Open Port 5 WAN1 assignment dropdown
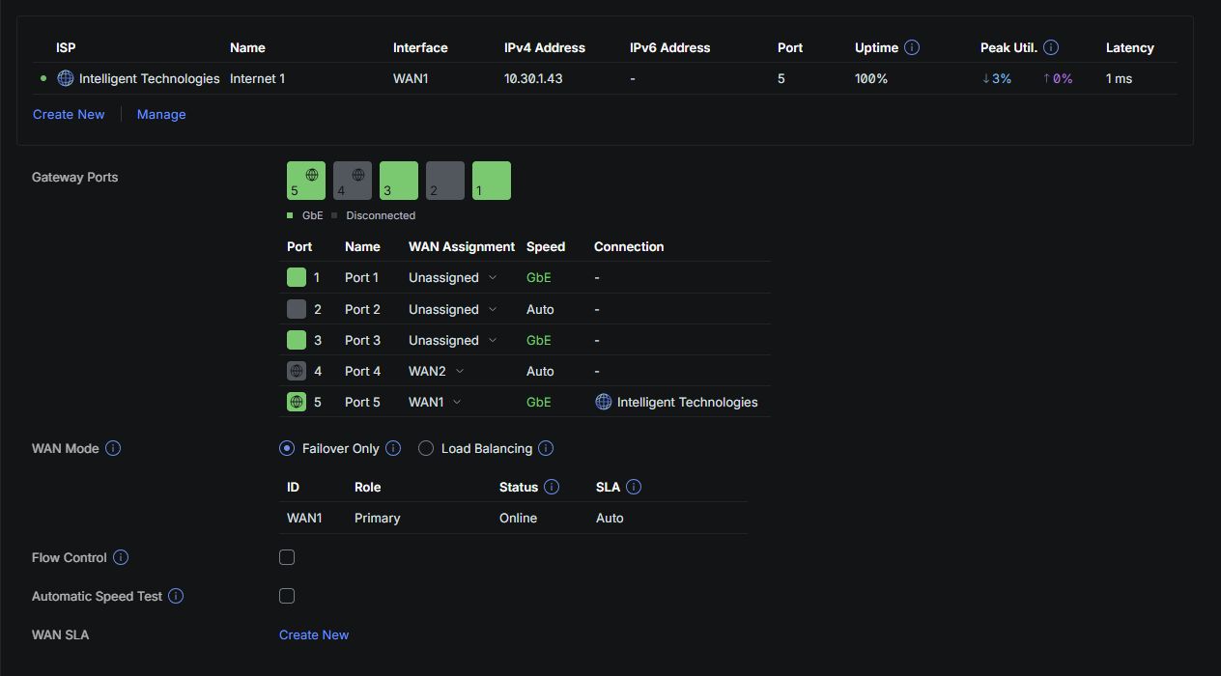Image resolution: width=1221 pixels, height=676 pixels. [435, 402]
